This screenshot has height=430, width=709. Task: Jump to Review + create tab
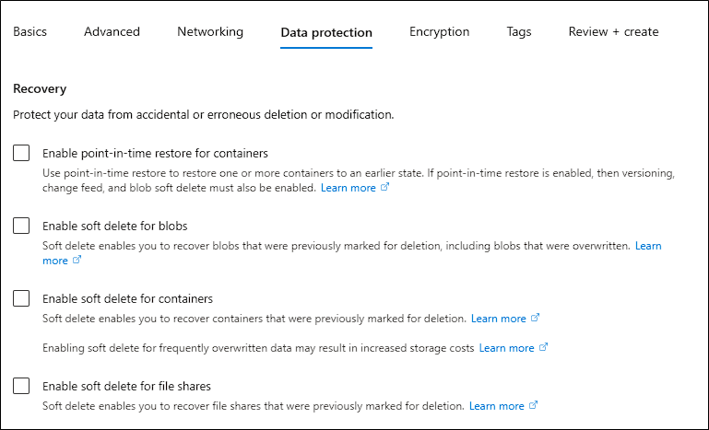(x=614, y=31)
